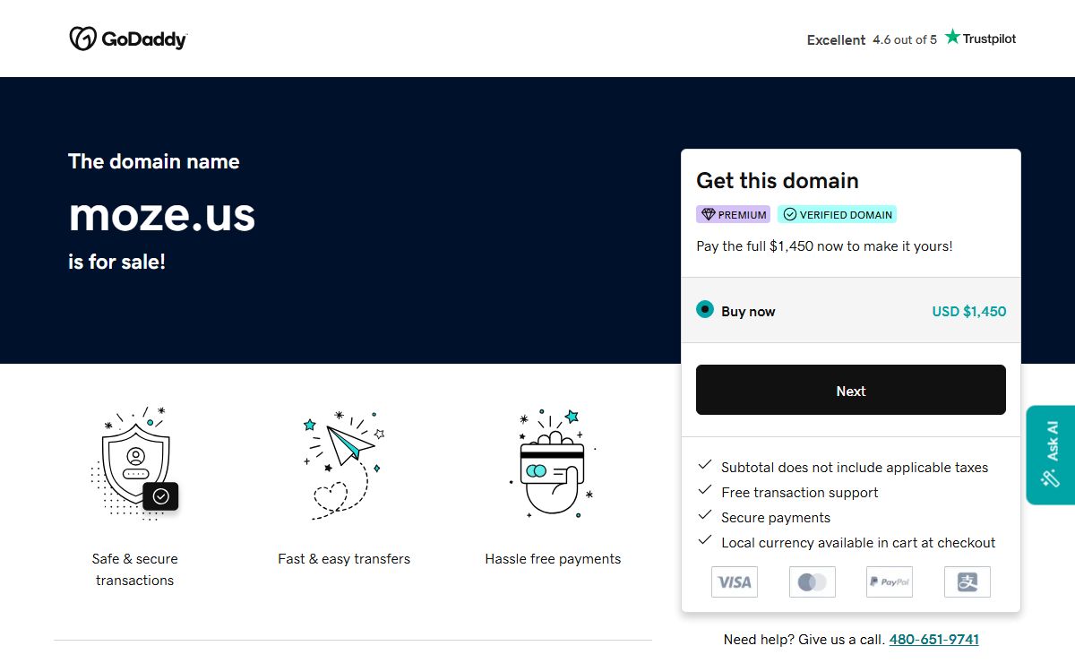The height and width of the screenshot is (663, 1075).
Task: Click the Visa card icon
Action: coord(735,582)
